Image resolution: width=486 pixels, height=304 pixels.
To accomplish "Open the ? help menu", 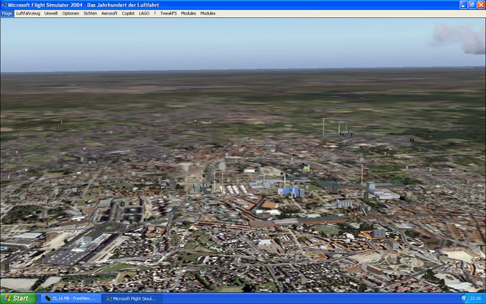I will [x=155, y=13].
